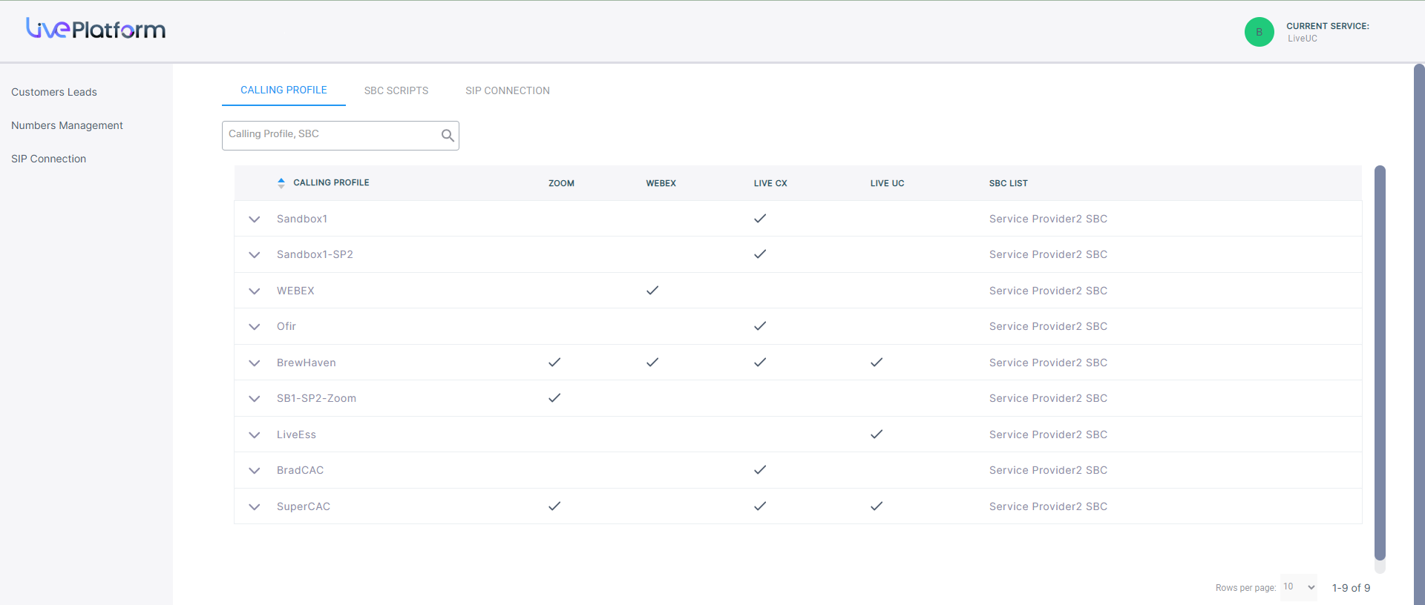Click Service Provider2 SBC in BradCAC row
Image resolution: width=1425 pixels, height=605 pixels.
pos(1048,470)
